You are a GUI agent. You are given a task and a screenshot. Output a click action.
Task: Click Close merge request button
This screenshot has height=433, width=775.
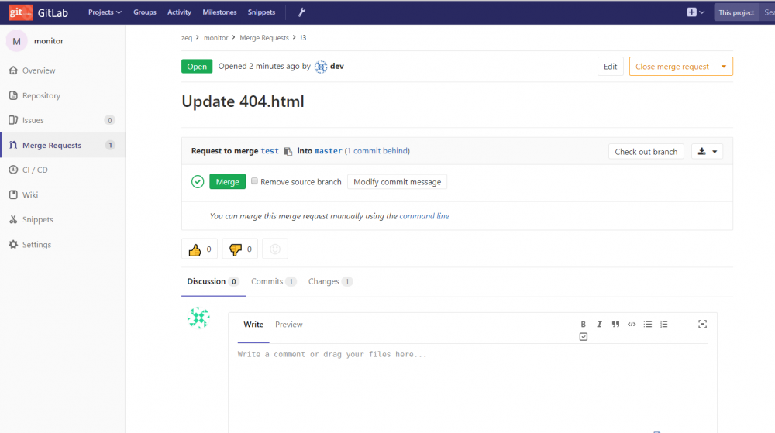point(672,66)
